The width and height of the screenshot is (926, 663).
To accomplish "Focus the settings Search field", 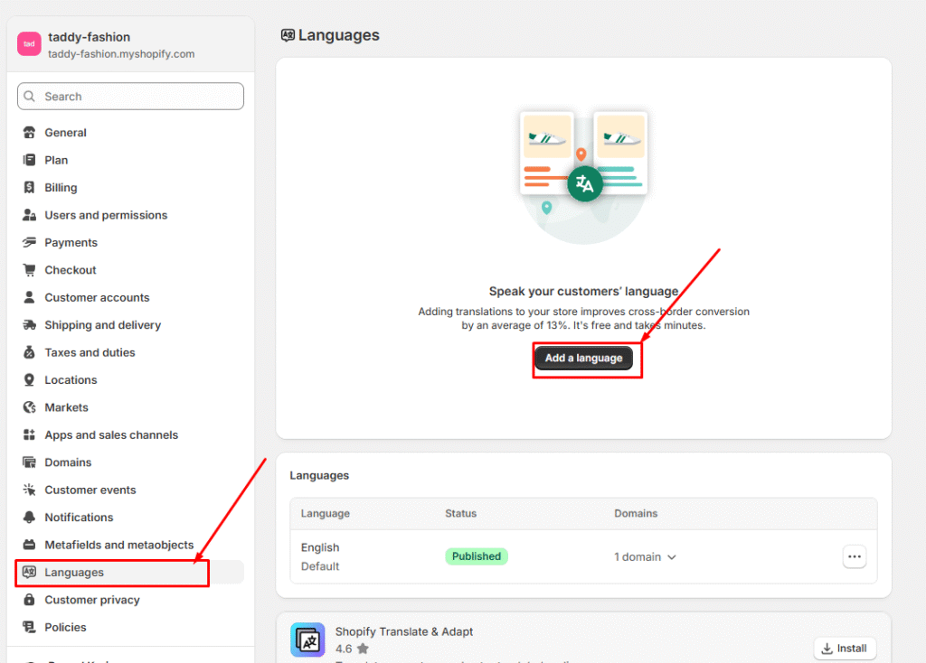I will point(130,96).
